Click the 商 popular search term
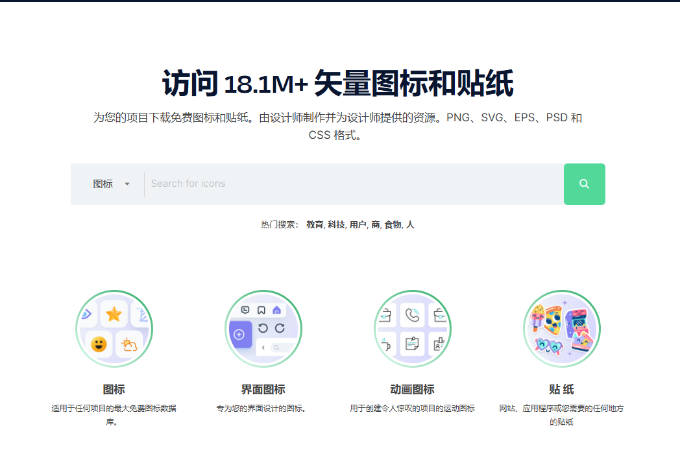 [x=375, y=224]
